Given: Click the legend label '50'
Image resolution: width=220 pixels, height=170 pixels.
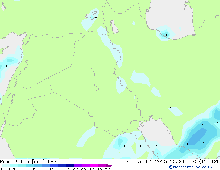Looking at the screenshot, I should [x=107, y=169].
